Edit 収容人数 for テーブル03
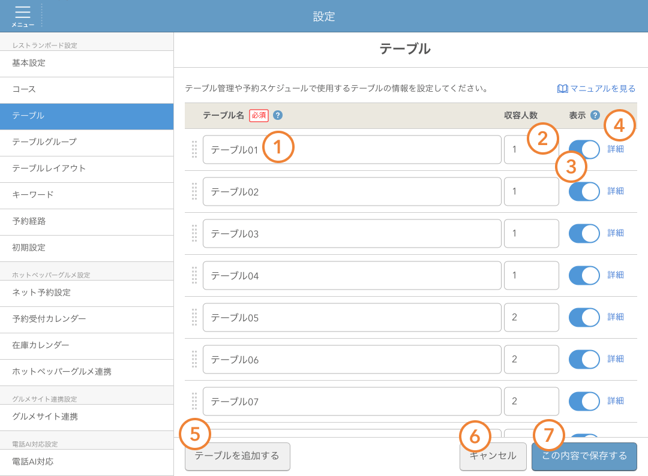Screen dimensions: 648x476 [531, 233]
